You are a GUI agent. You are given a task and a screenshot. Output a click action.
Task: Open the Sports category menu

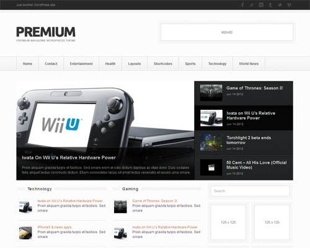pyautogui.click(x=190, y=64)
